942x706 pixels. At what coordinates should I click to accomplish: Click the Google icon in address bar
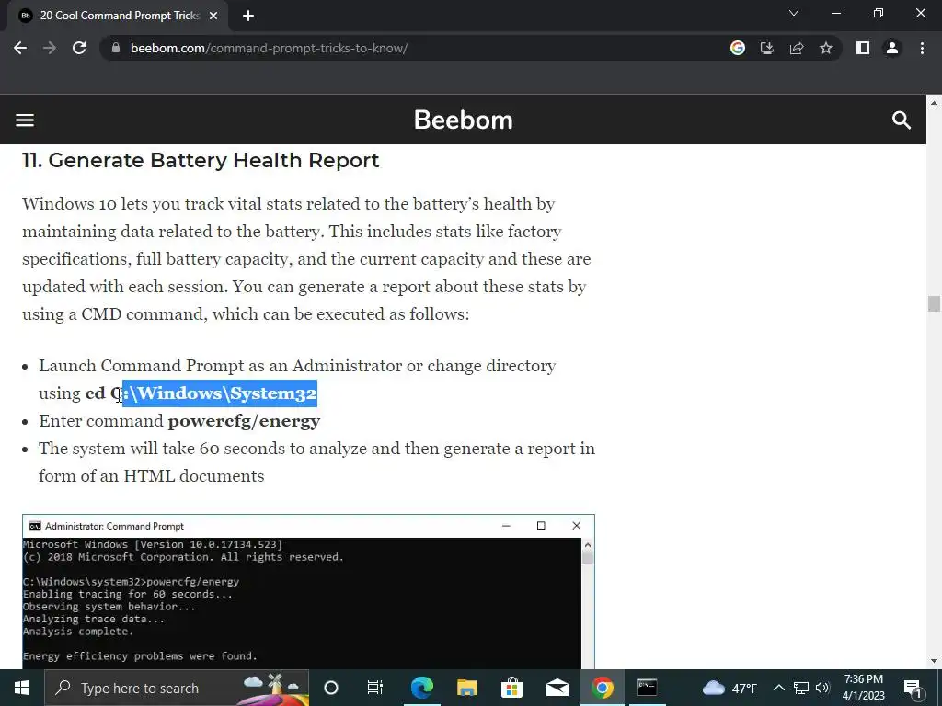click(x=738, y=48)
